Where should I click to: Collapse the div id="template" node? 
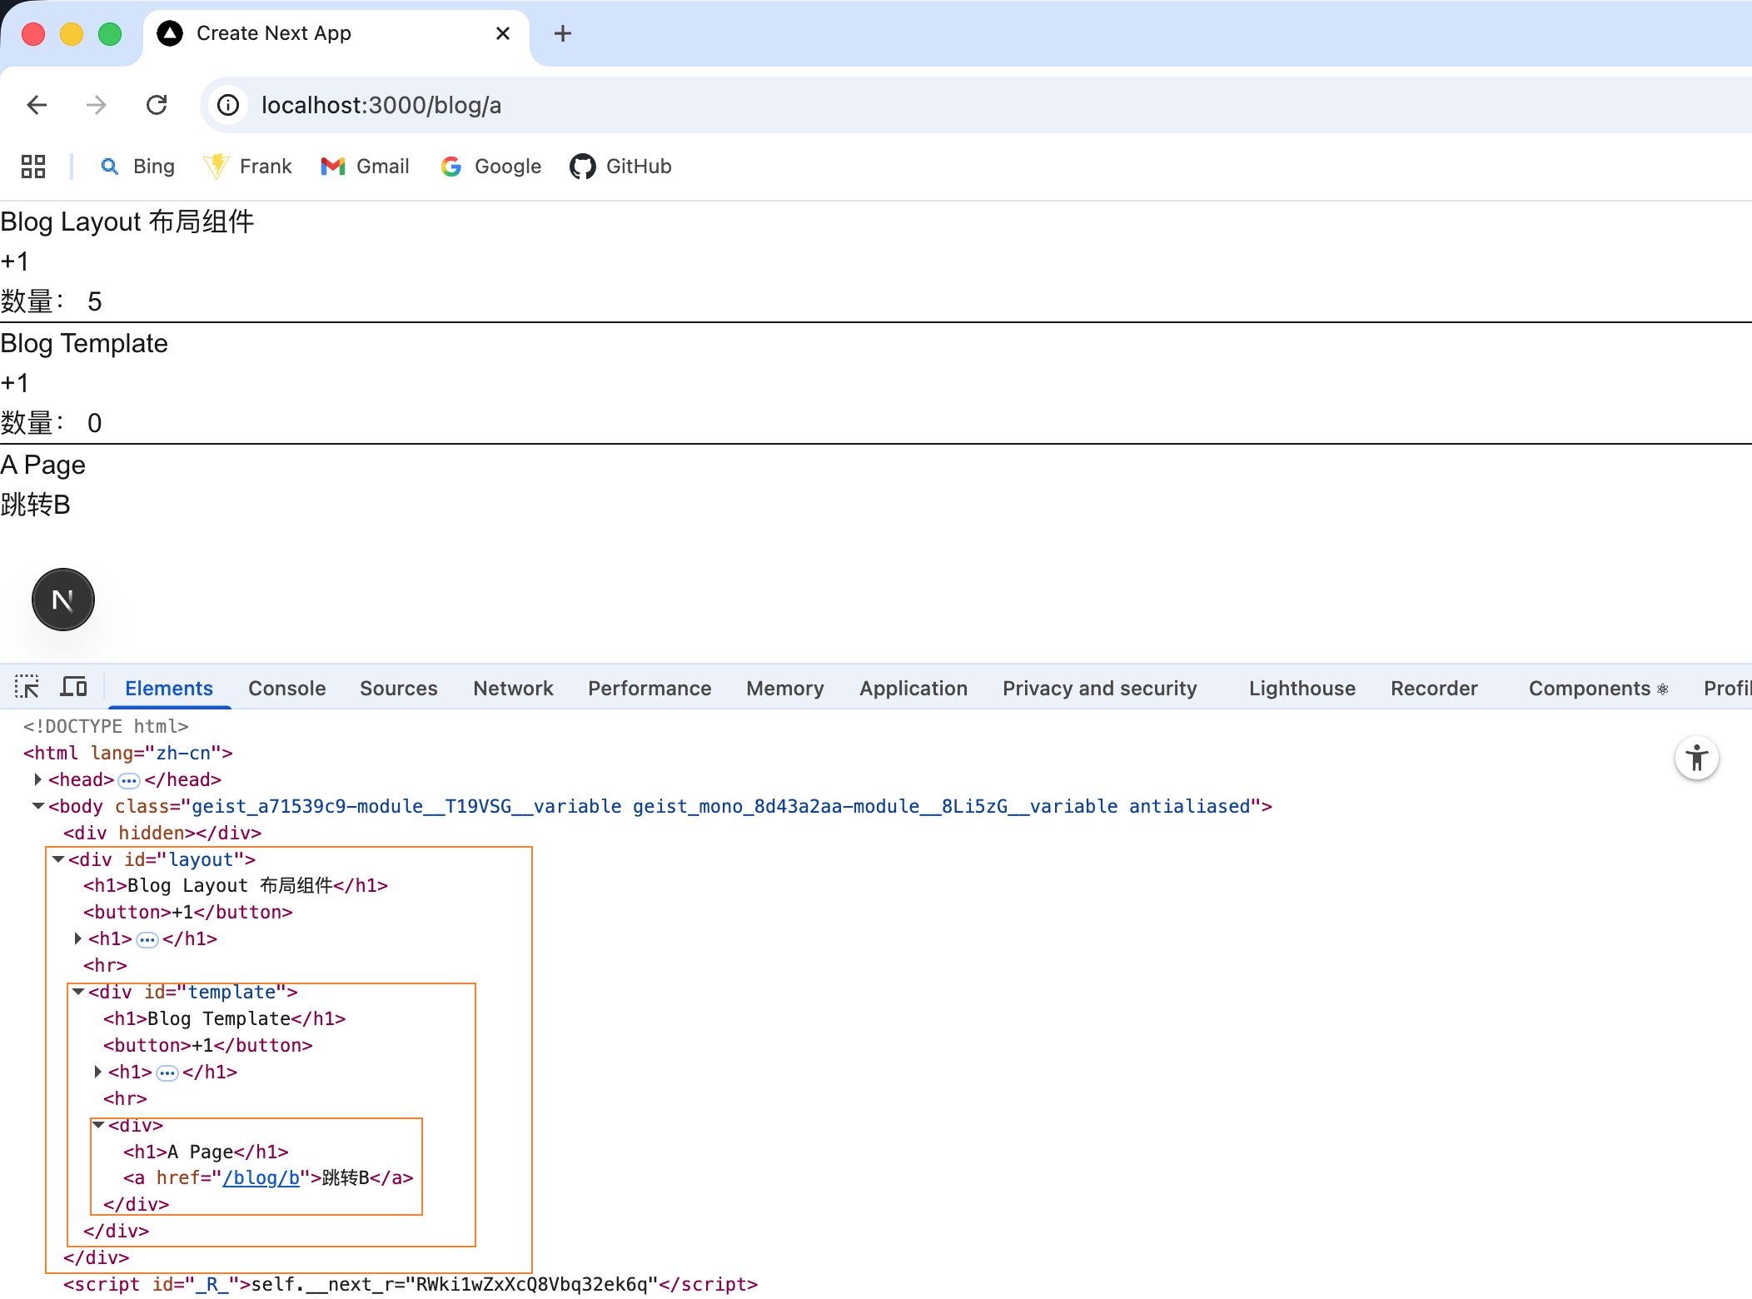(78, 992)
